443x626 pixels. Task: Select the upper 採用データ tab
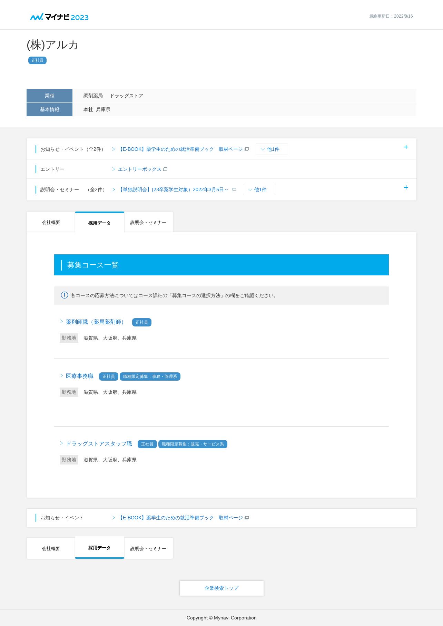(x=99, y=223)
